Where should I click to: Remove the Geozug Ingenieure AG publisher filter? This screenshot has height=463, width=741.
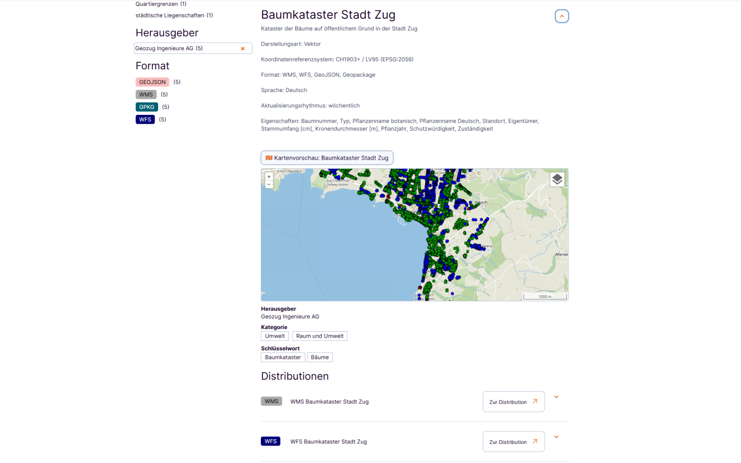click(243, 49)
